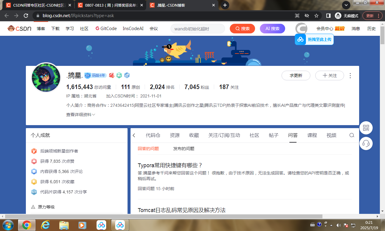Image resolution: width=385 pixels, height=231 pixels.
Task: Launch Internet Explorer from the taskbar
Action: coord(45,225)
